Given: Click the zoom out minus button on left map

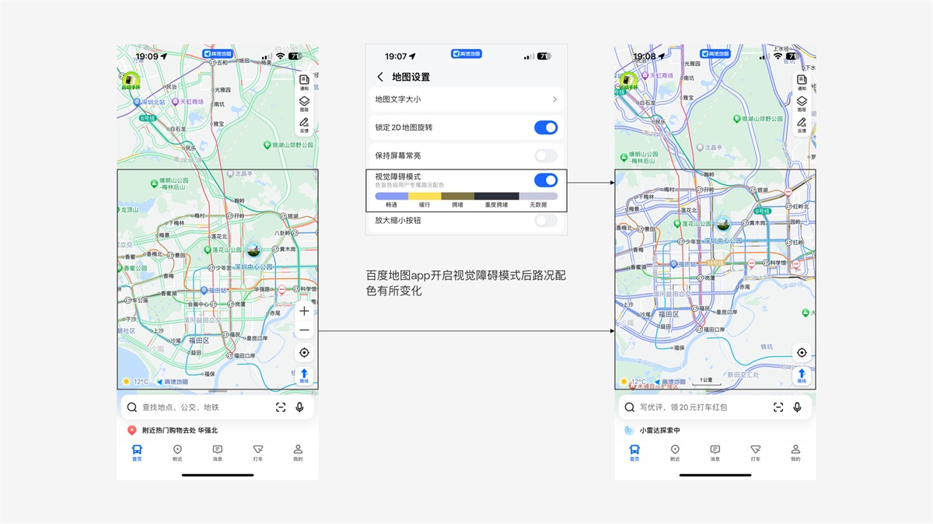Looking at the screenshot, I should tap(304, 330).
